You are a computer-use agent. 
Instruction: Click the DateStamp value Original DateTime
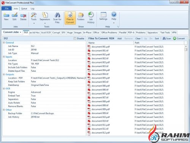click(40, 85)
